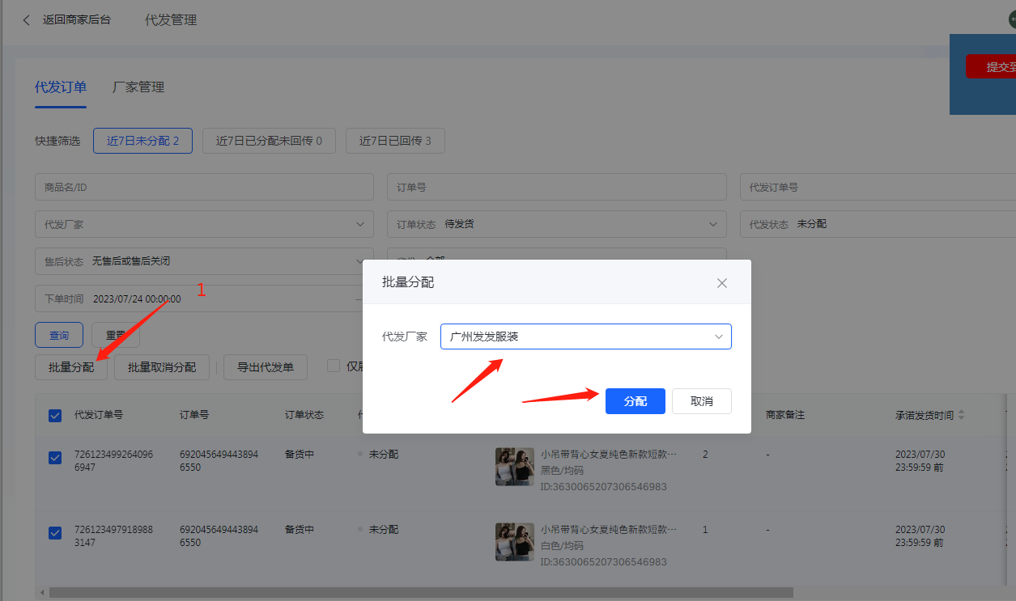Select the 近7日已回传 3 quick filter
The height and width of the screenshot is (601, 1016).
[x=395, y=141]
